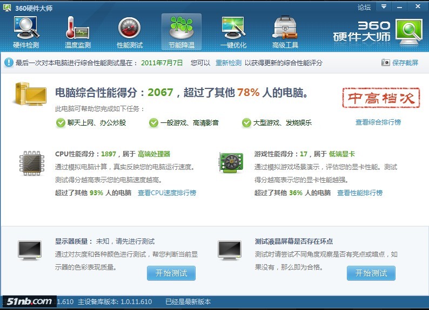The image size is (429, 310).
Task: Click the graphics card icon
Action: 231,163
